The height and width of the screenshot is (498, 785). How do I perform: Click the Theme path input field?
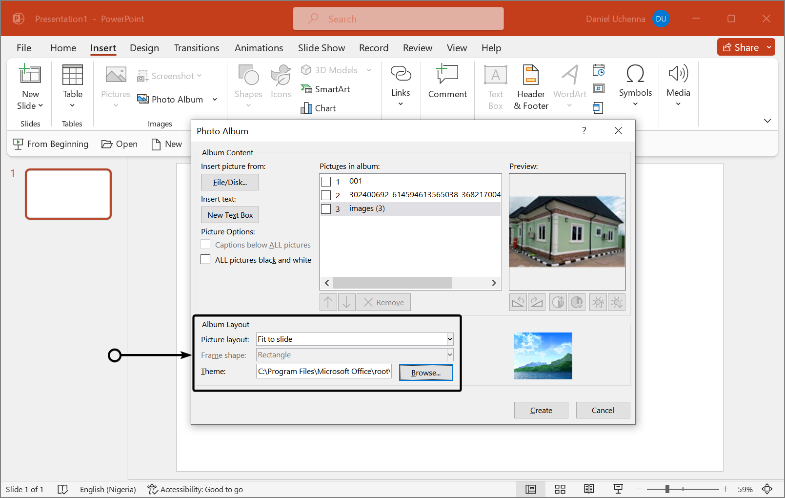(x=324, y=372)
